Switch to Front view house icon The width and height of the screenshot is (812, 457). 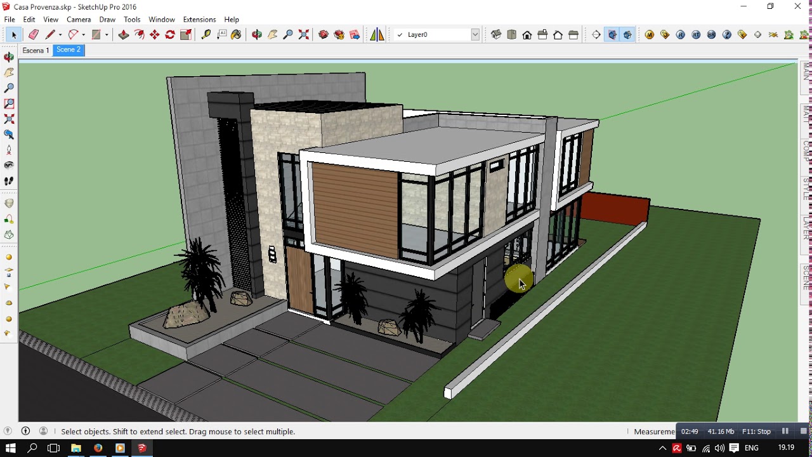click(x=527, y=35)
